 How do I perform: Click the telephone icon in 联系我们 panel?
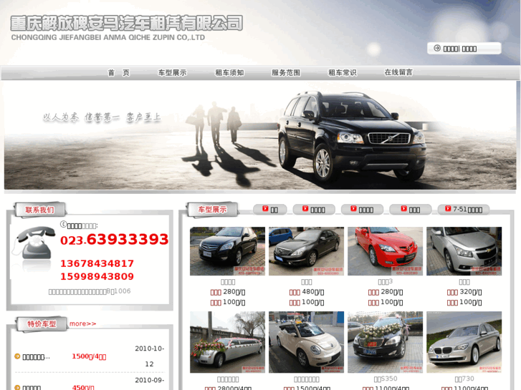click(x=33, y=243)
